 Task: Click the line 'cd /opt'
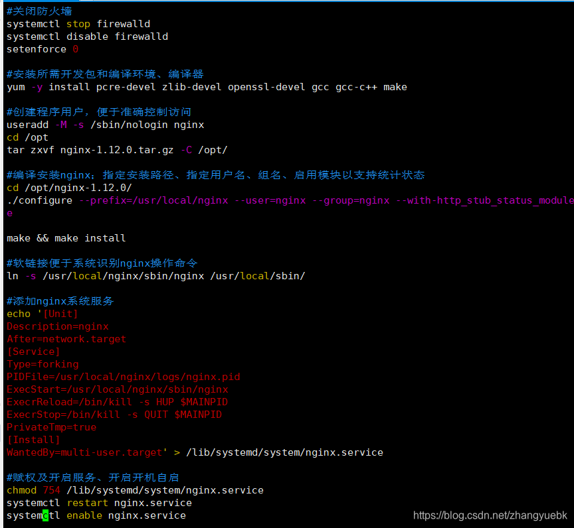pos(27,137)
